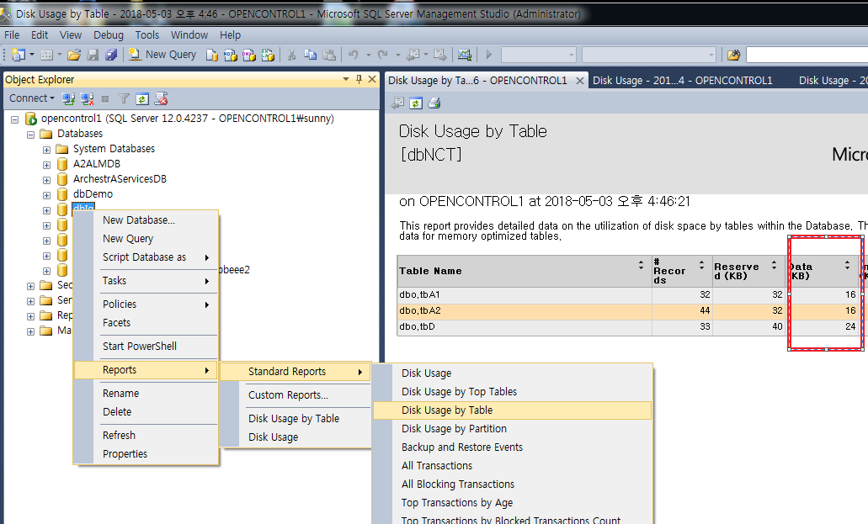Viewport: 868px width, 524px height.
Task: Choose New Database in context menu
Action: 146,220
